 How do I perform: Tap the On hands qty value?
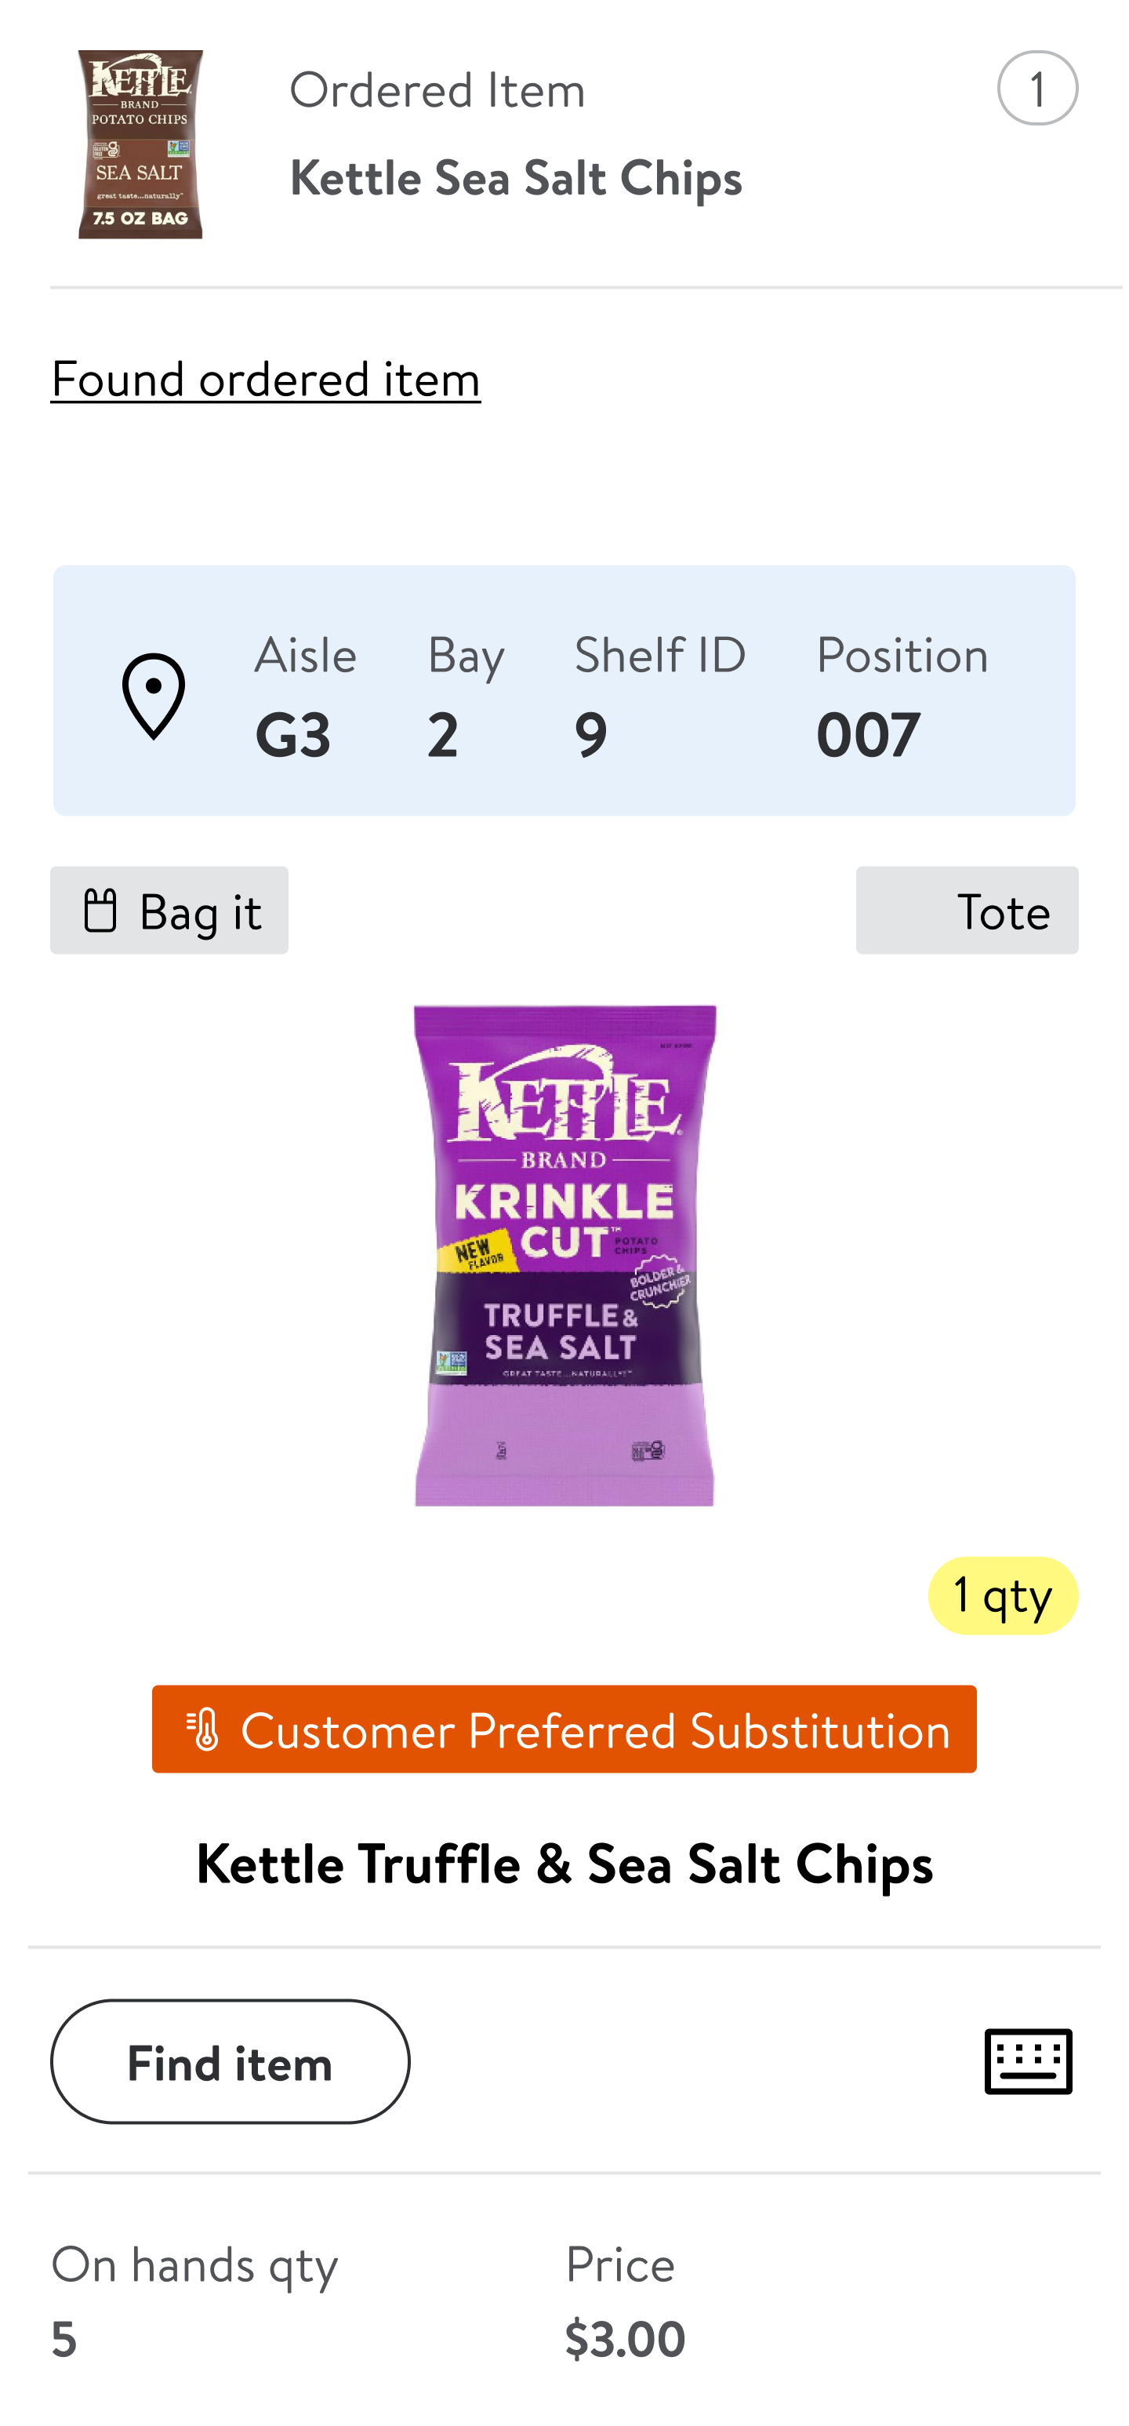click(64, 2338)
